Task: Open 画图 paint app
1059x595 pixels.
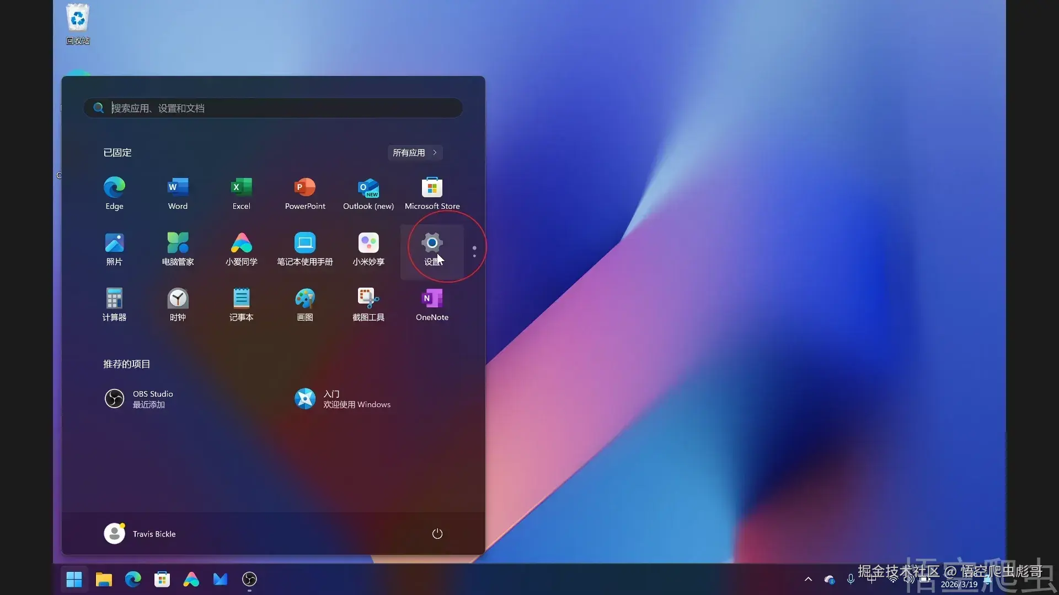Action: click(305, 304)
